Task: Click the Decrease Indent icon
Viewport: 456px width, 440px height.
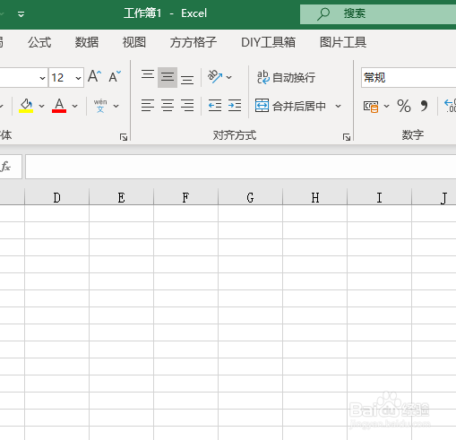Action: tap(215, 106)
